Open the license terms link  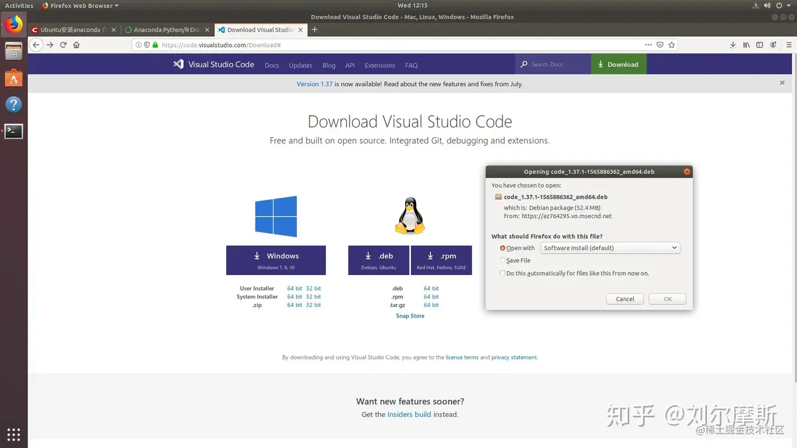pyautogui.click(x=462, y=357)
